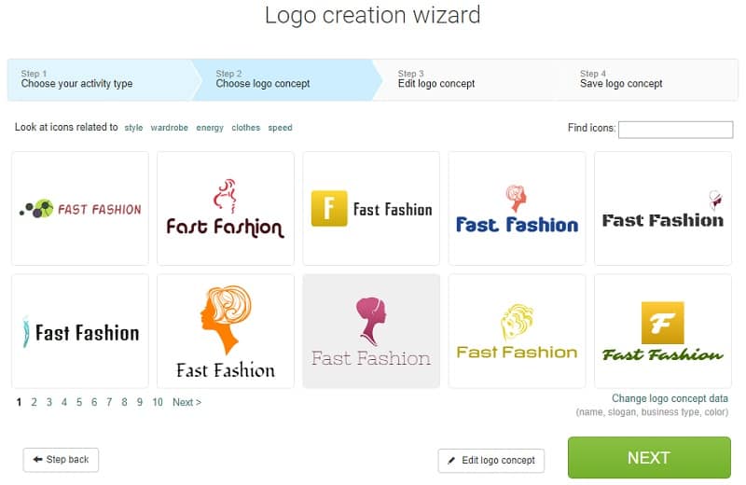The width and height of the screenshot is (746, 485).
Task: Go to results page 2
Action: pos(34,402)
